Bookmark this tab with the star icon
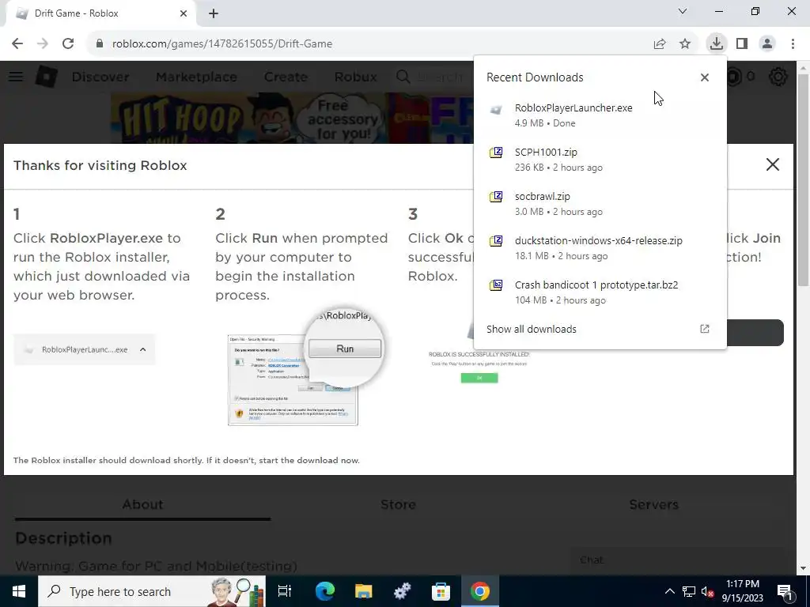The height and width of the screenshot is (607, 810). [685, 44]
